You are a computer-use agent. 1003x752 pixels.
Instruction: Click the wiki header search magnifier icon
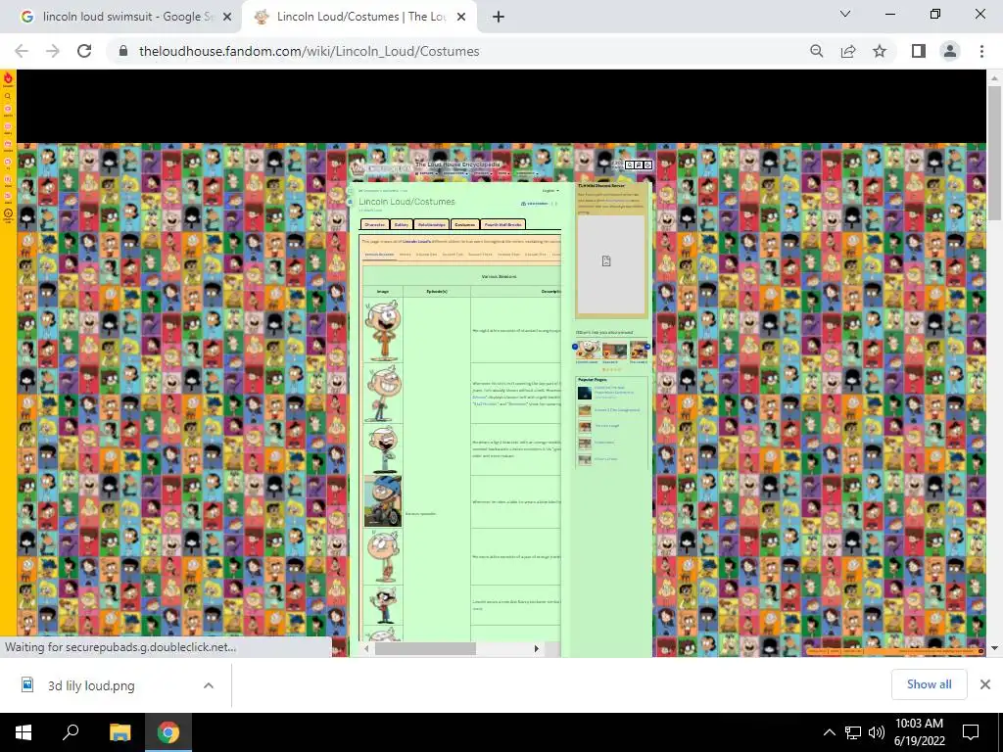pos(630,164)
